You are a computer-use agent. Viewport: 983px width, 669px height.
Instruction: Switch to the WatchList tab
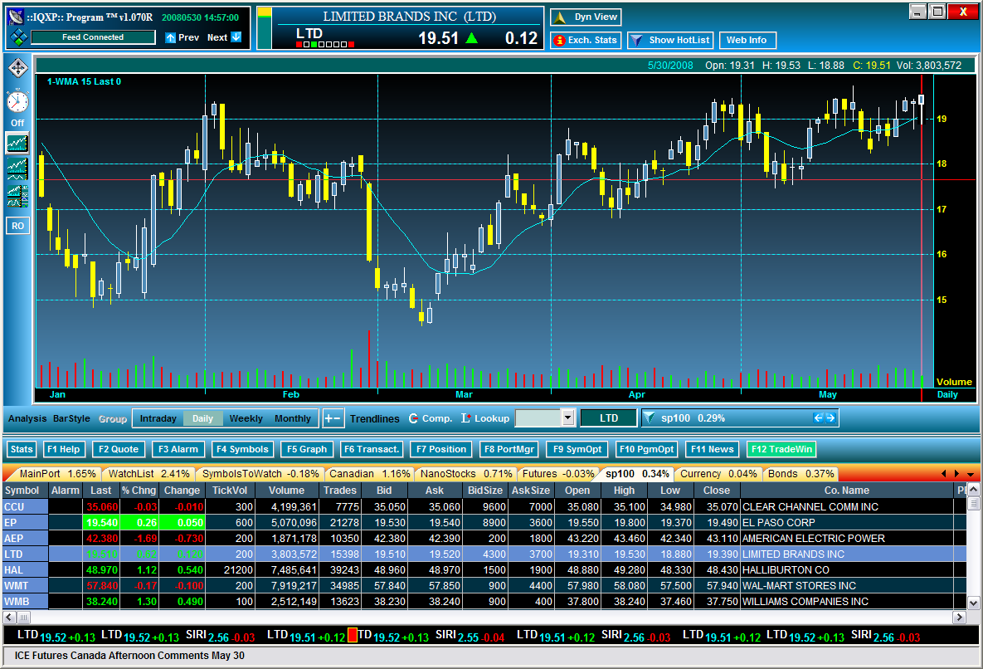[x=148, y=474]
